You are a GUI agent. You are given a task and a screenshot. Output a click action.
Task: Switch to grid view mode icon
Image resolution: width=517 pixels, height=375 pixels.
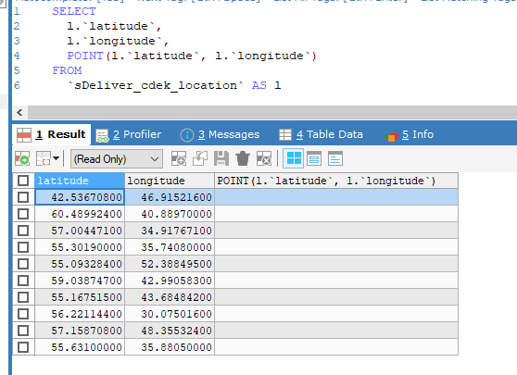pyautogui.click(x=293, y=158)
